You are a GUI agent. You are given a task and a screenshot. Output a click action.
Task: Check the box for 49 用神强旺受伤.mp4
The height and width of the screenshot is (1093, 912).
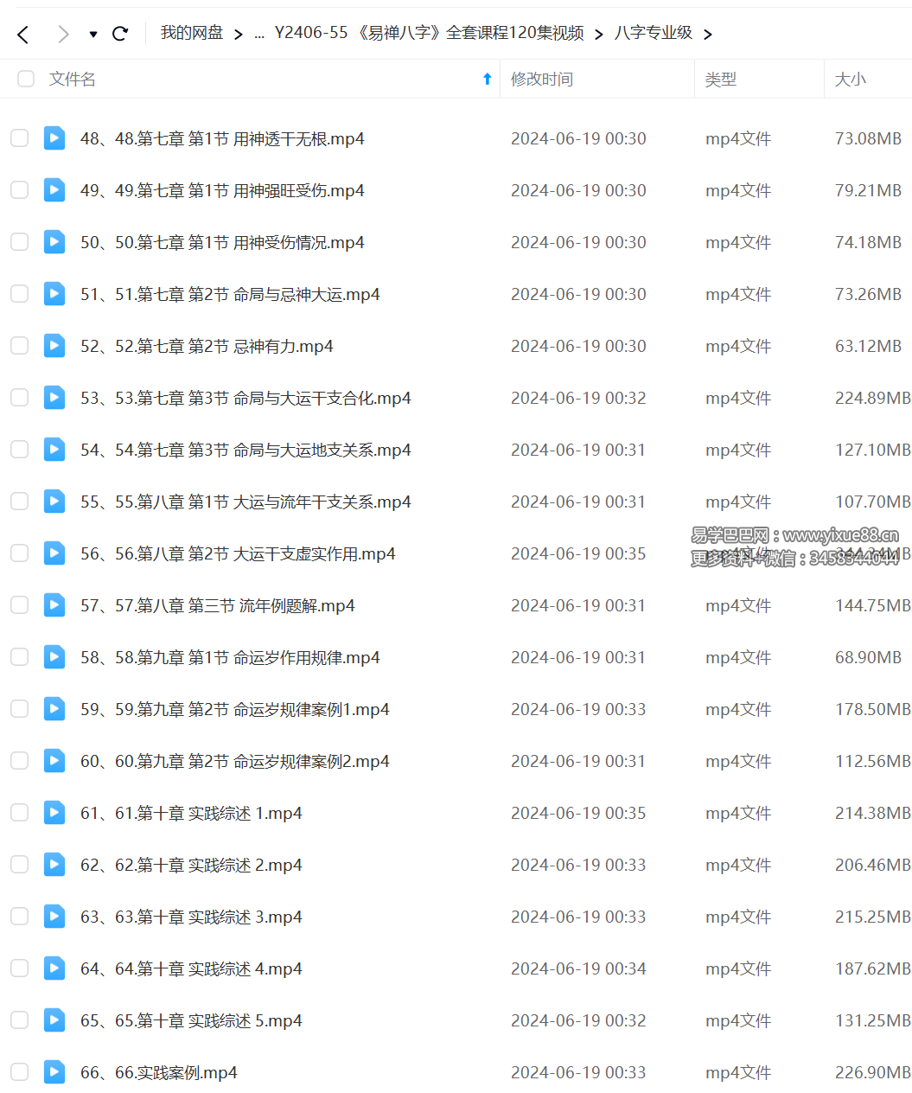pos(19,190)
